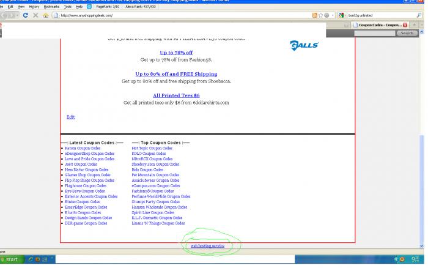Open Linens 'N Things Coupon Codes

coord(158,223)
